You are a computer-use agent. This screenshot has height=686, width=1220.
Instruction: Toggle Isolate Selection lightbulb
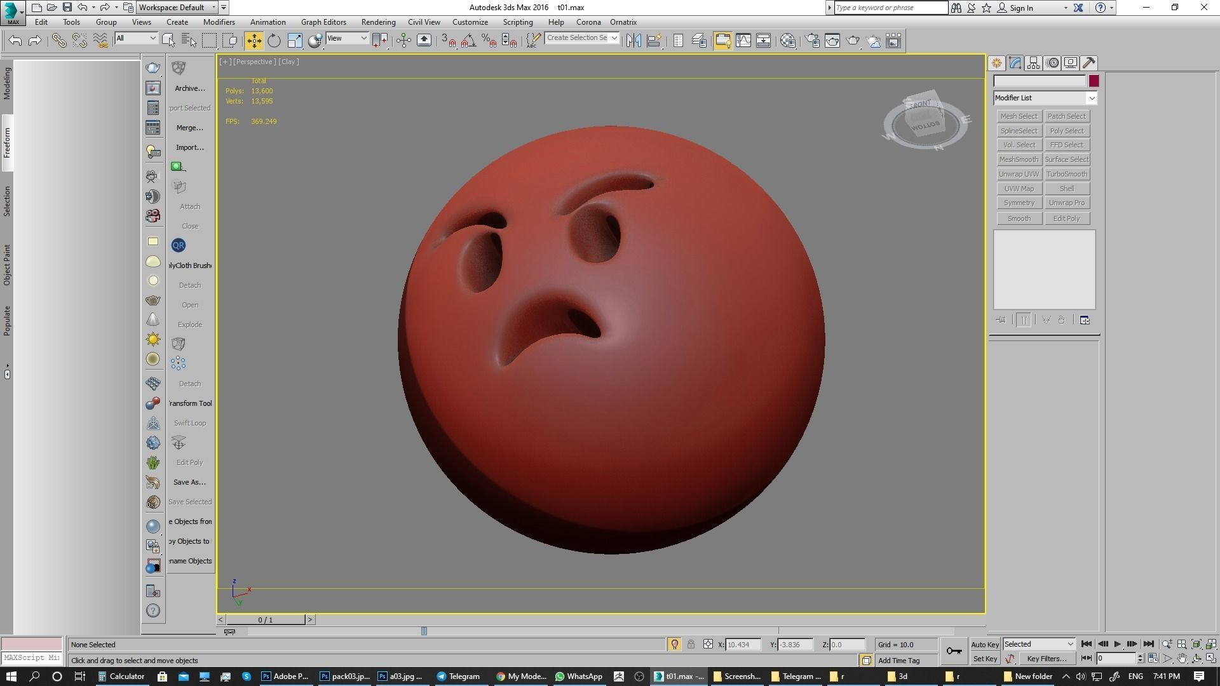[675, 644]
